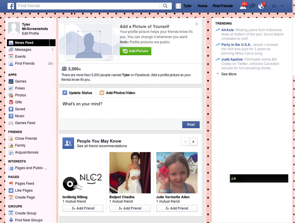This screenshot has width=298, height=223.
Task: Show next friend recommendations arrow
Action: 194,142
